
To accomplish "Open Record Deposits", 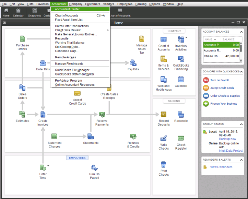I will click(x=164, y=114).
